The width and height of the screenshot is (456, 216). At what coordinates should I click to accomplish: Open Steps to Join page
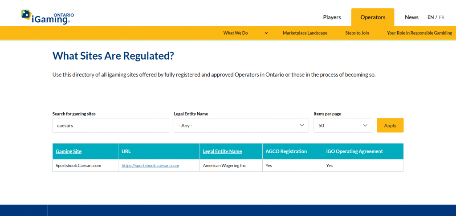[357, 33]
